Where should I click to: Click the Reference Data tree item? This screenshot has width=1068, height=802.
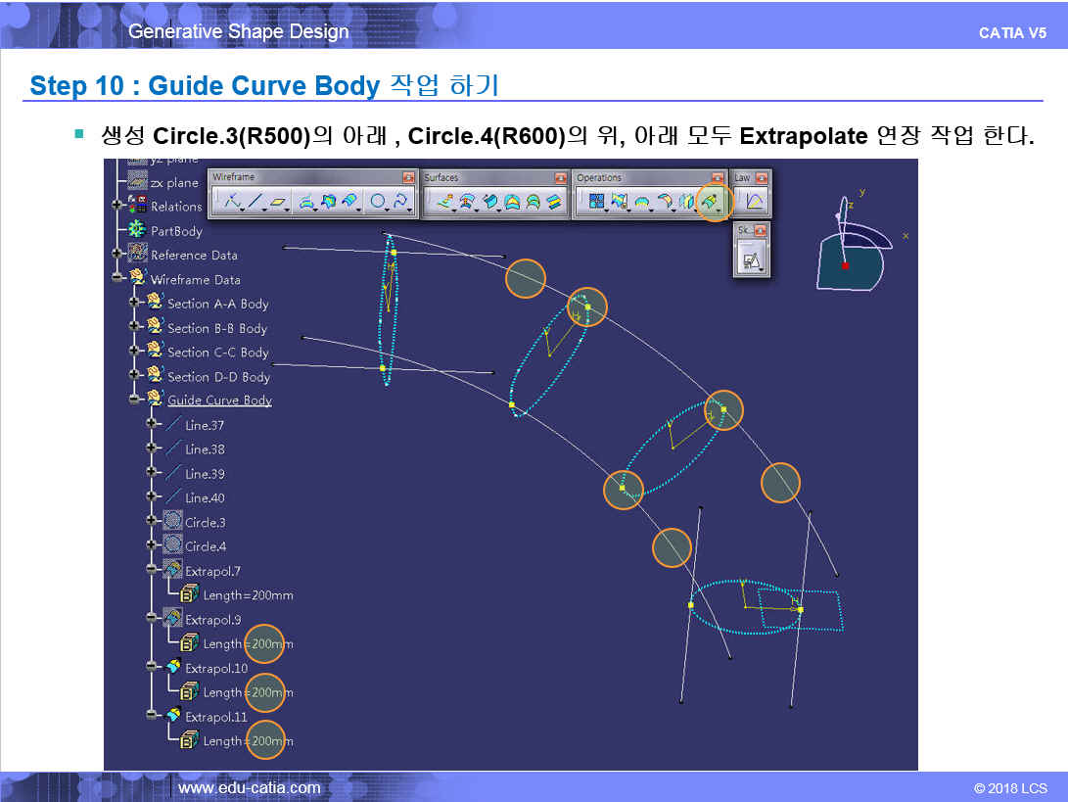click(x=194, y=255)
